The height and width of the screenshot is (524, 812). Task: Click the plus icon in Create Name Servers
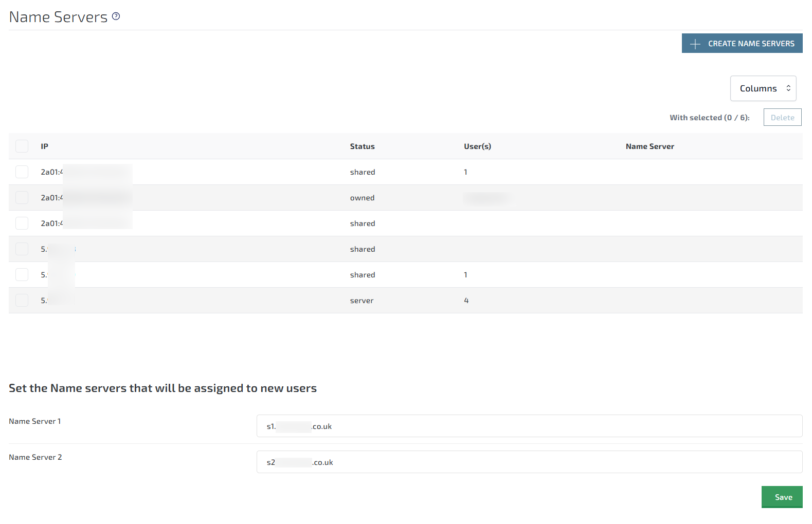coord(695,44)
